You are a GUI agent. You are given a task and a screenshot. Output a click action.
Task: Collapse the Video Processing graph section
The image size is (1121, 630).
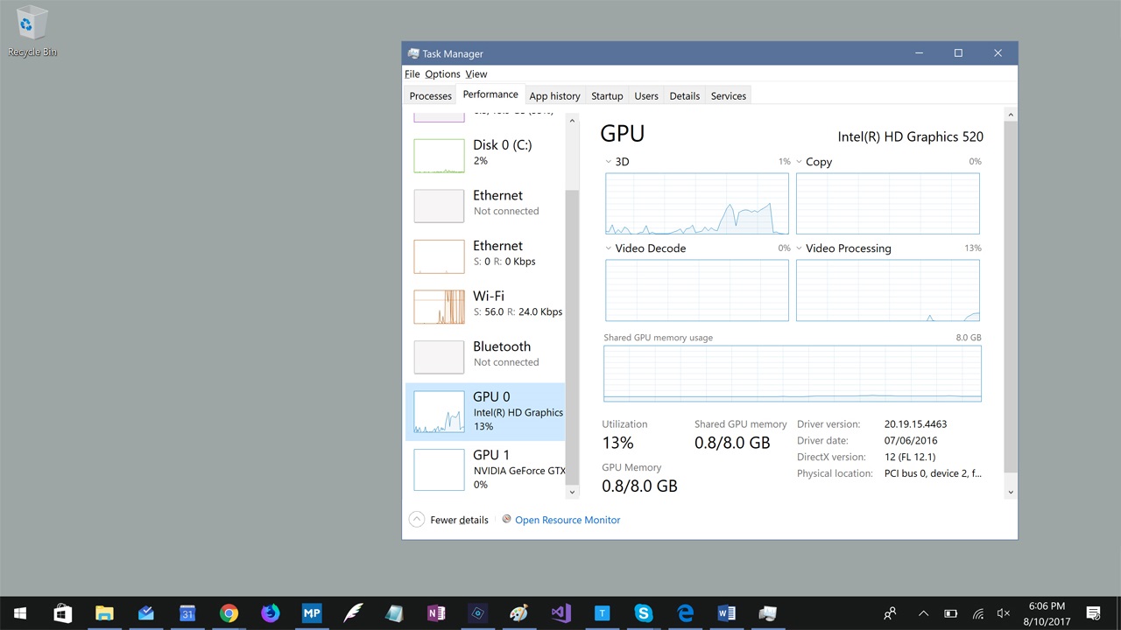tap(798, 248)
